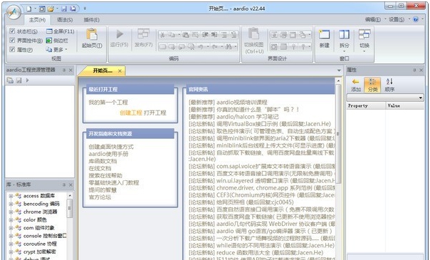Screen dimensions: 430x260
Task: Click the save icon in quick access toolbar
Action: click(64, 9)
